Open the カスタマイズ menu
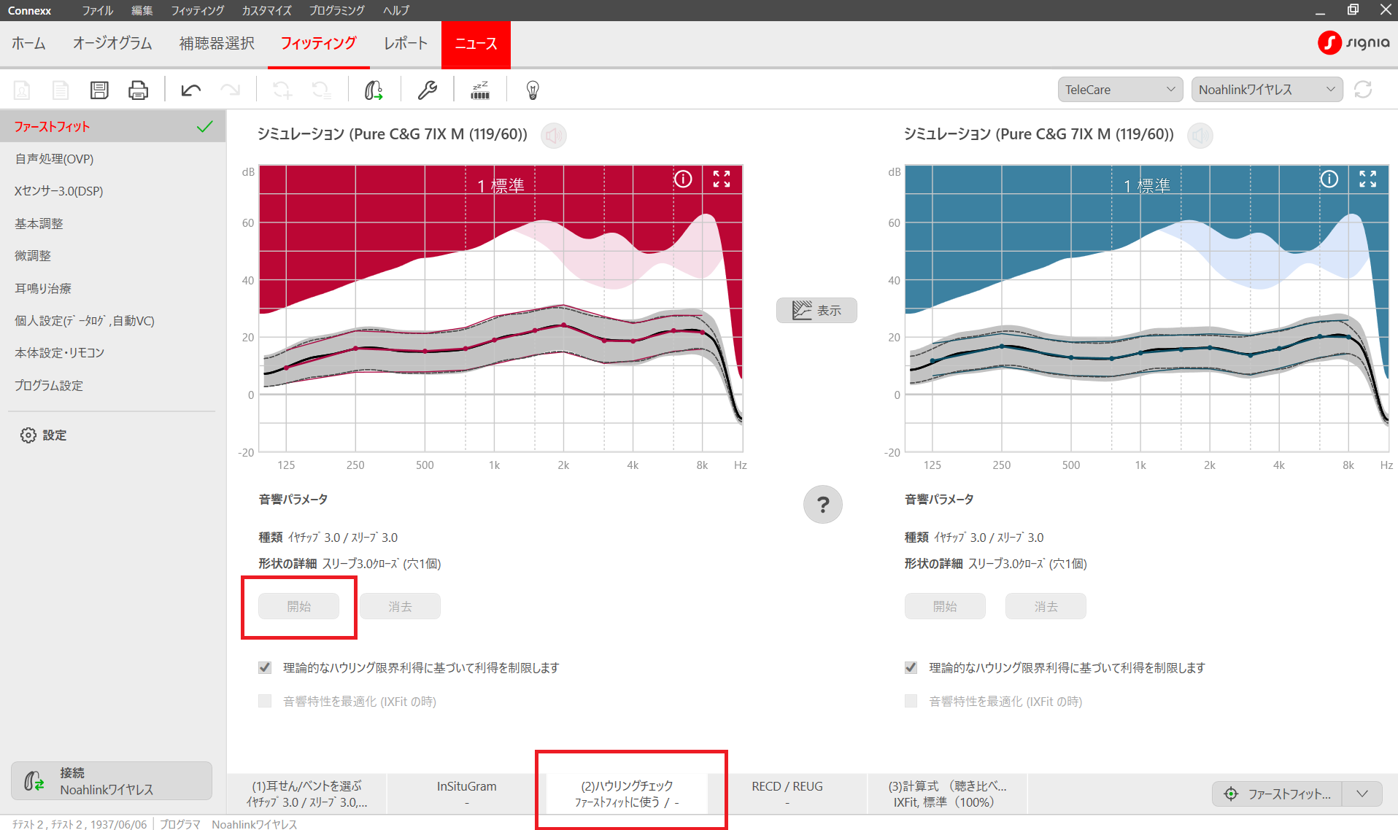This screenshot has width=1398, height=830. tap(266, 10)
